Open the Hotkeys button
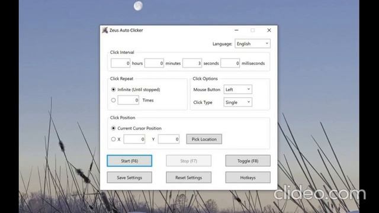The height and width of the screenshot is (213, 379). tap(248, 177)
